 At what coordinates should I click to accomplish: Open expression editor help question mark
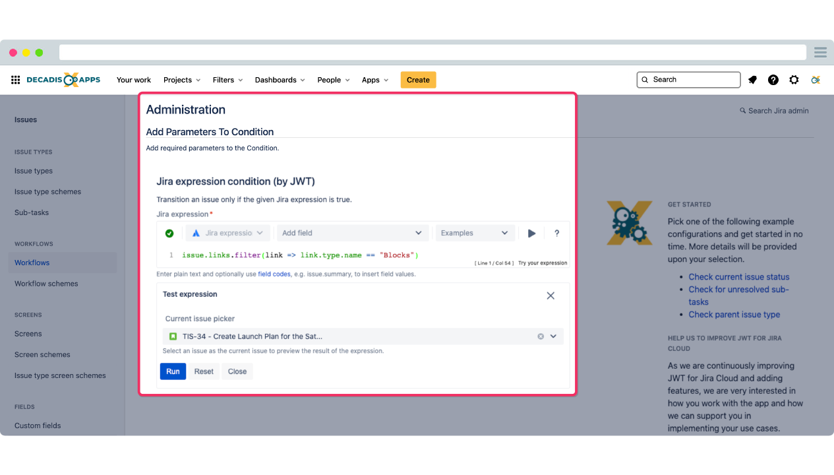click(x=556, y=233)
